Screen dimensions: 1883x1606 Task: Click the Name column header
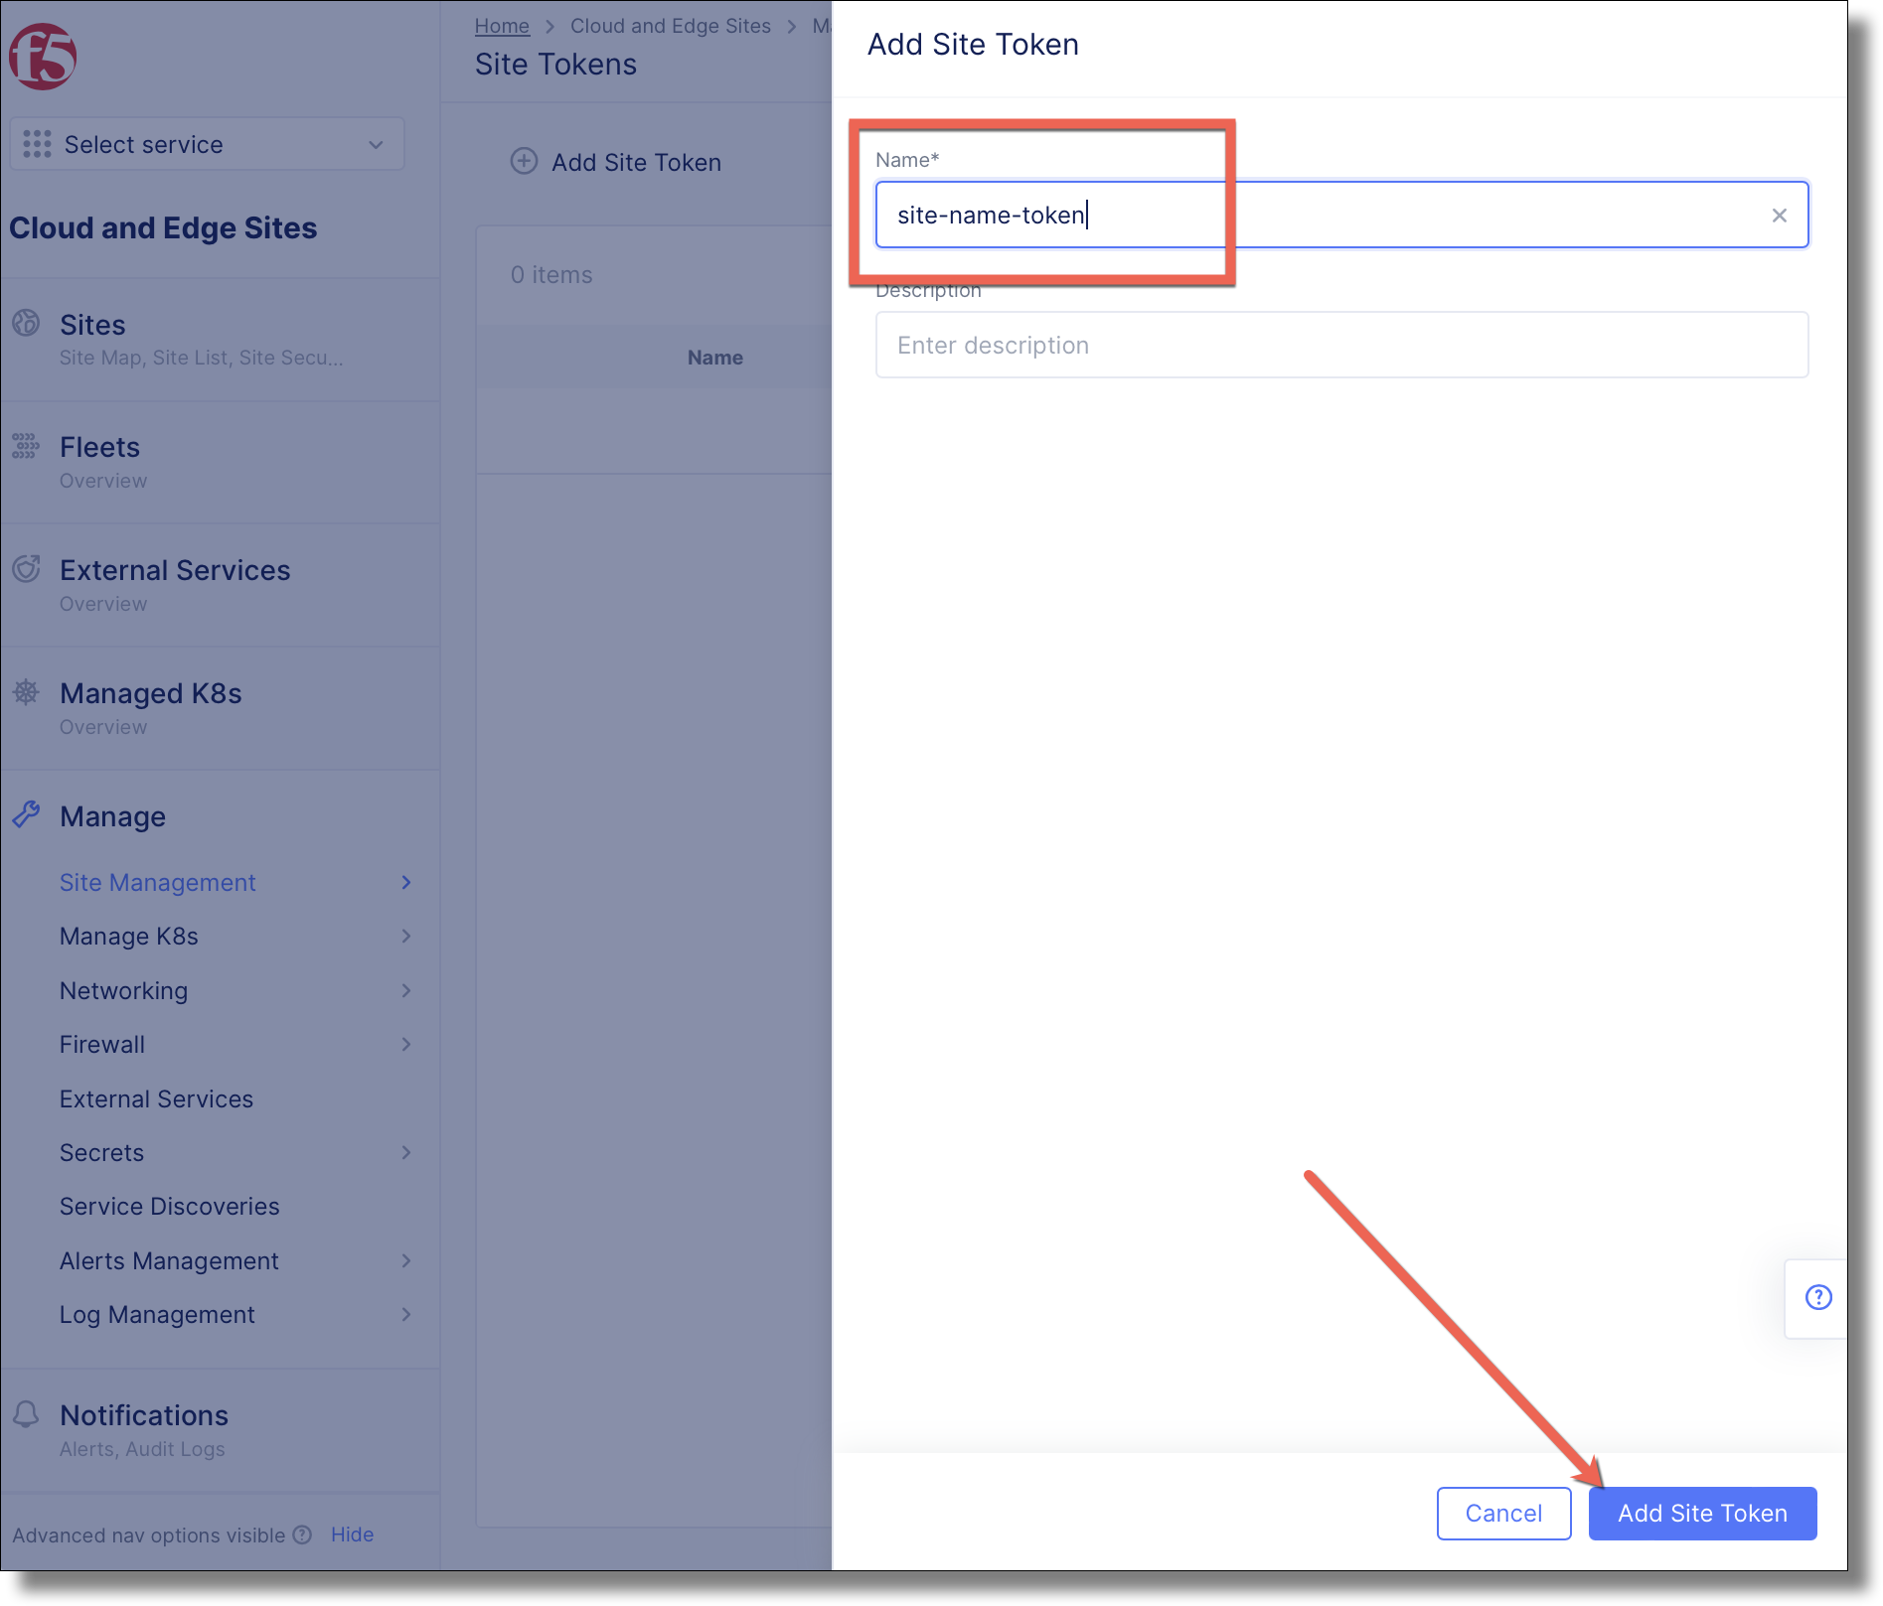715,359
